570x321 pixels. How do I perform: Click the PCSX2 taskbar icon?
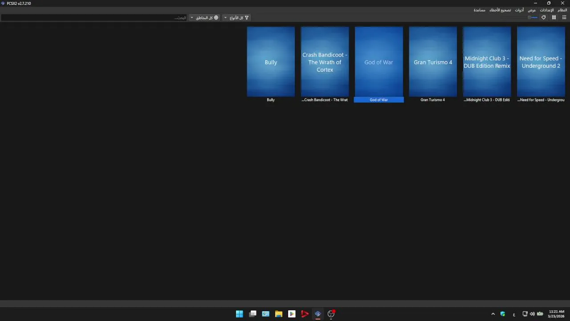318,314
